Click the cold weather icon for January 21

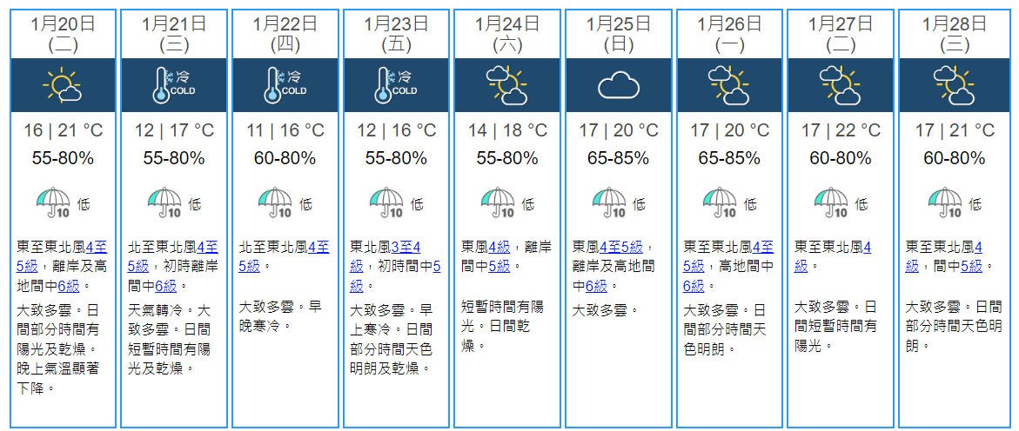(173, 85)
